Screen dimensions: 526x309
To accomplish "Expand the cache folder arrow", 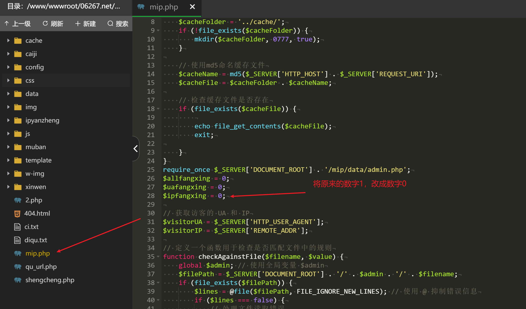I will [x=8, y=40].
